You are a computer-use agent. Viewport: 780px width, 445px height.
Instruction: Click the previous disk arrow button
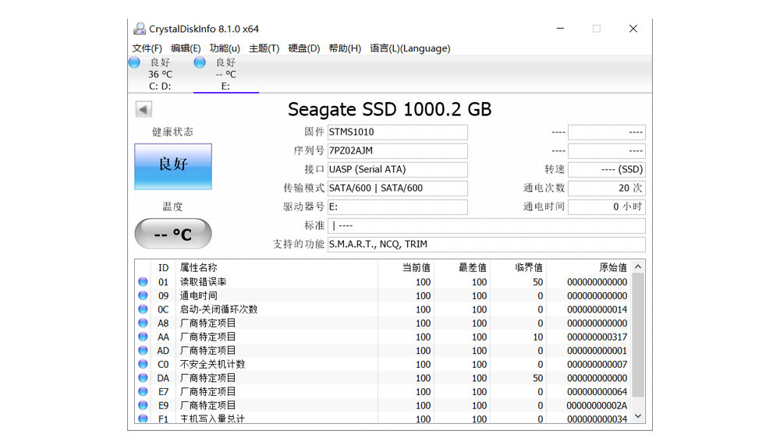click(x=144, y=109)
